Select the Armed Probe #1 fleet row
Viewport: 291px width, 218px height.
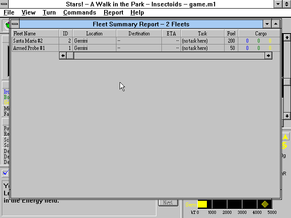point(146,48)
